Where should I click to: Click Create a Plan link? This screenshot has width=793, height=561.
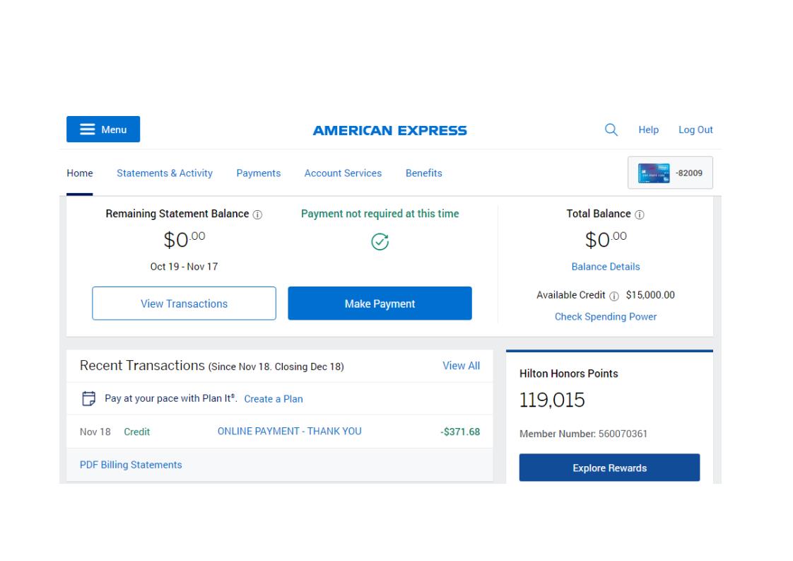click(274, 399)
